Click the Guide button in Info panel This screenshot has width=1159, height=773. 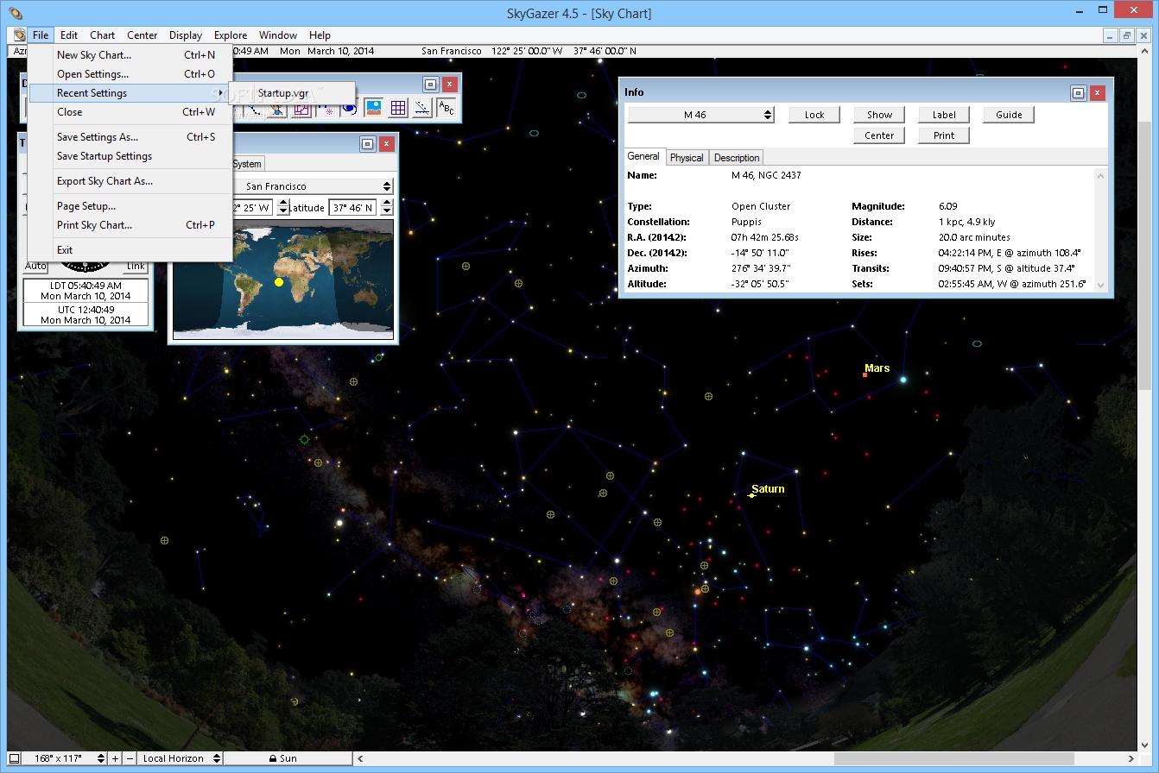point(1009,115)
